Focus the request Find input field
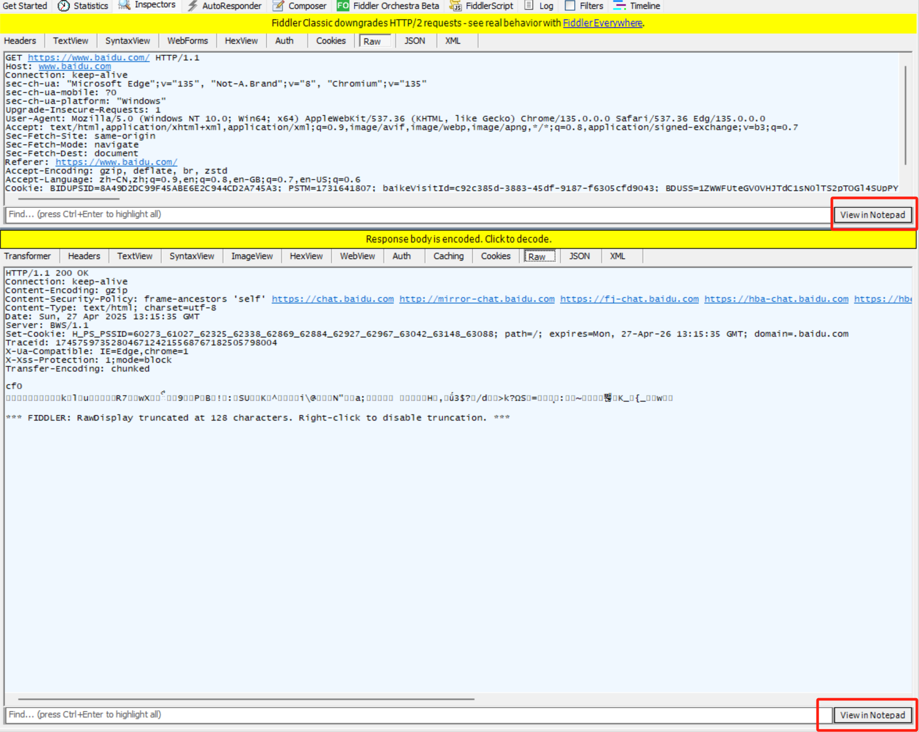The image size is (919, 732). pyautogui.click(x=418, y=214)
